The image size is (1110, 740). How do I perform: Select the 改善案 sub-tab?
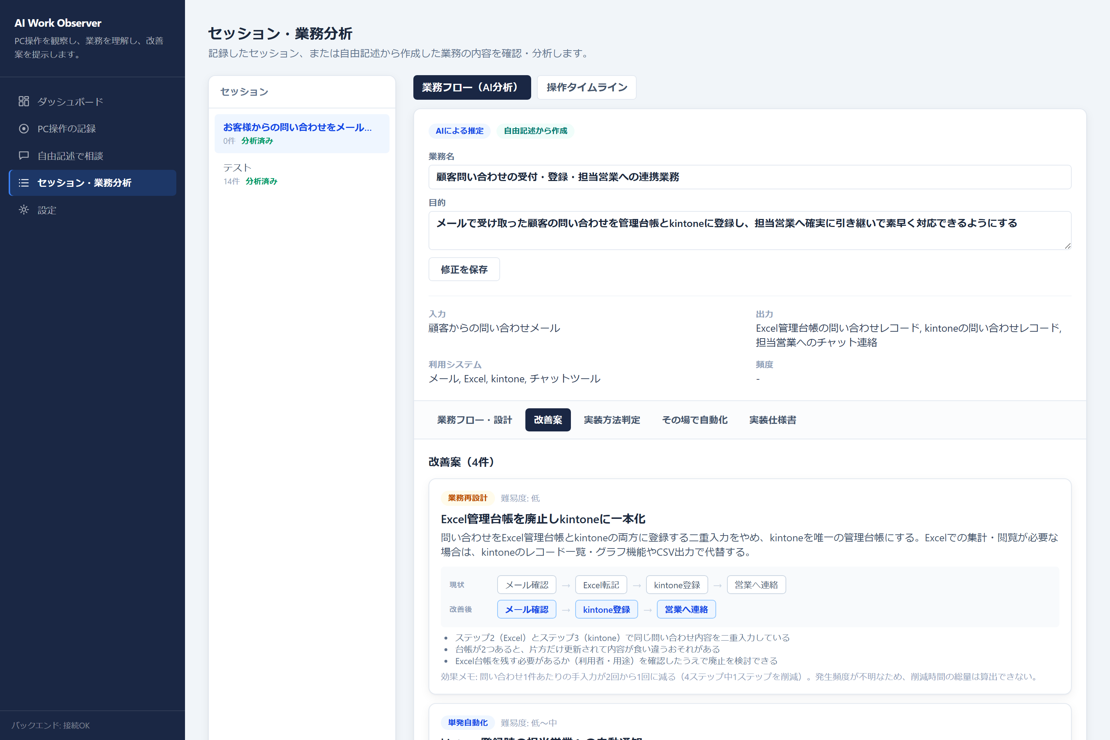coord(548,420)
